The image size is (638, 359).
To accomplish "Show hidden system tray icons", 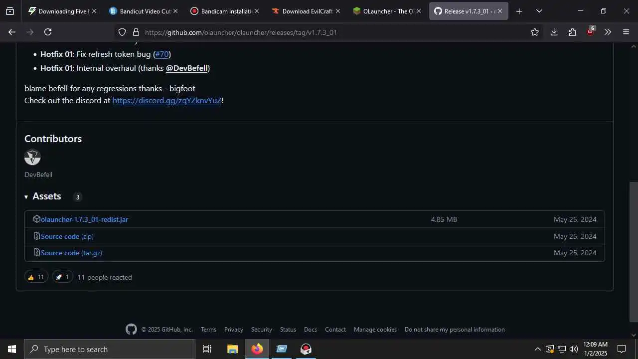I will (x=537, y=349).
